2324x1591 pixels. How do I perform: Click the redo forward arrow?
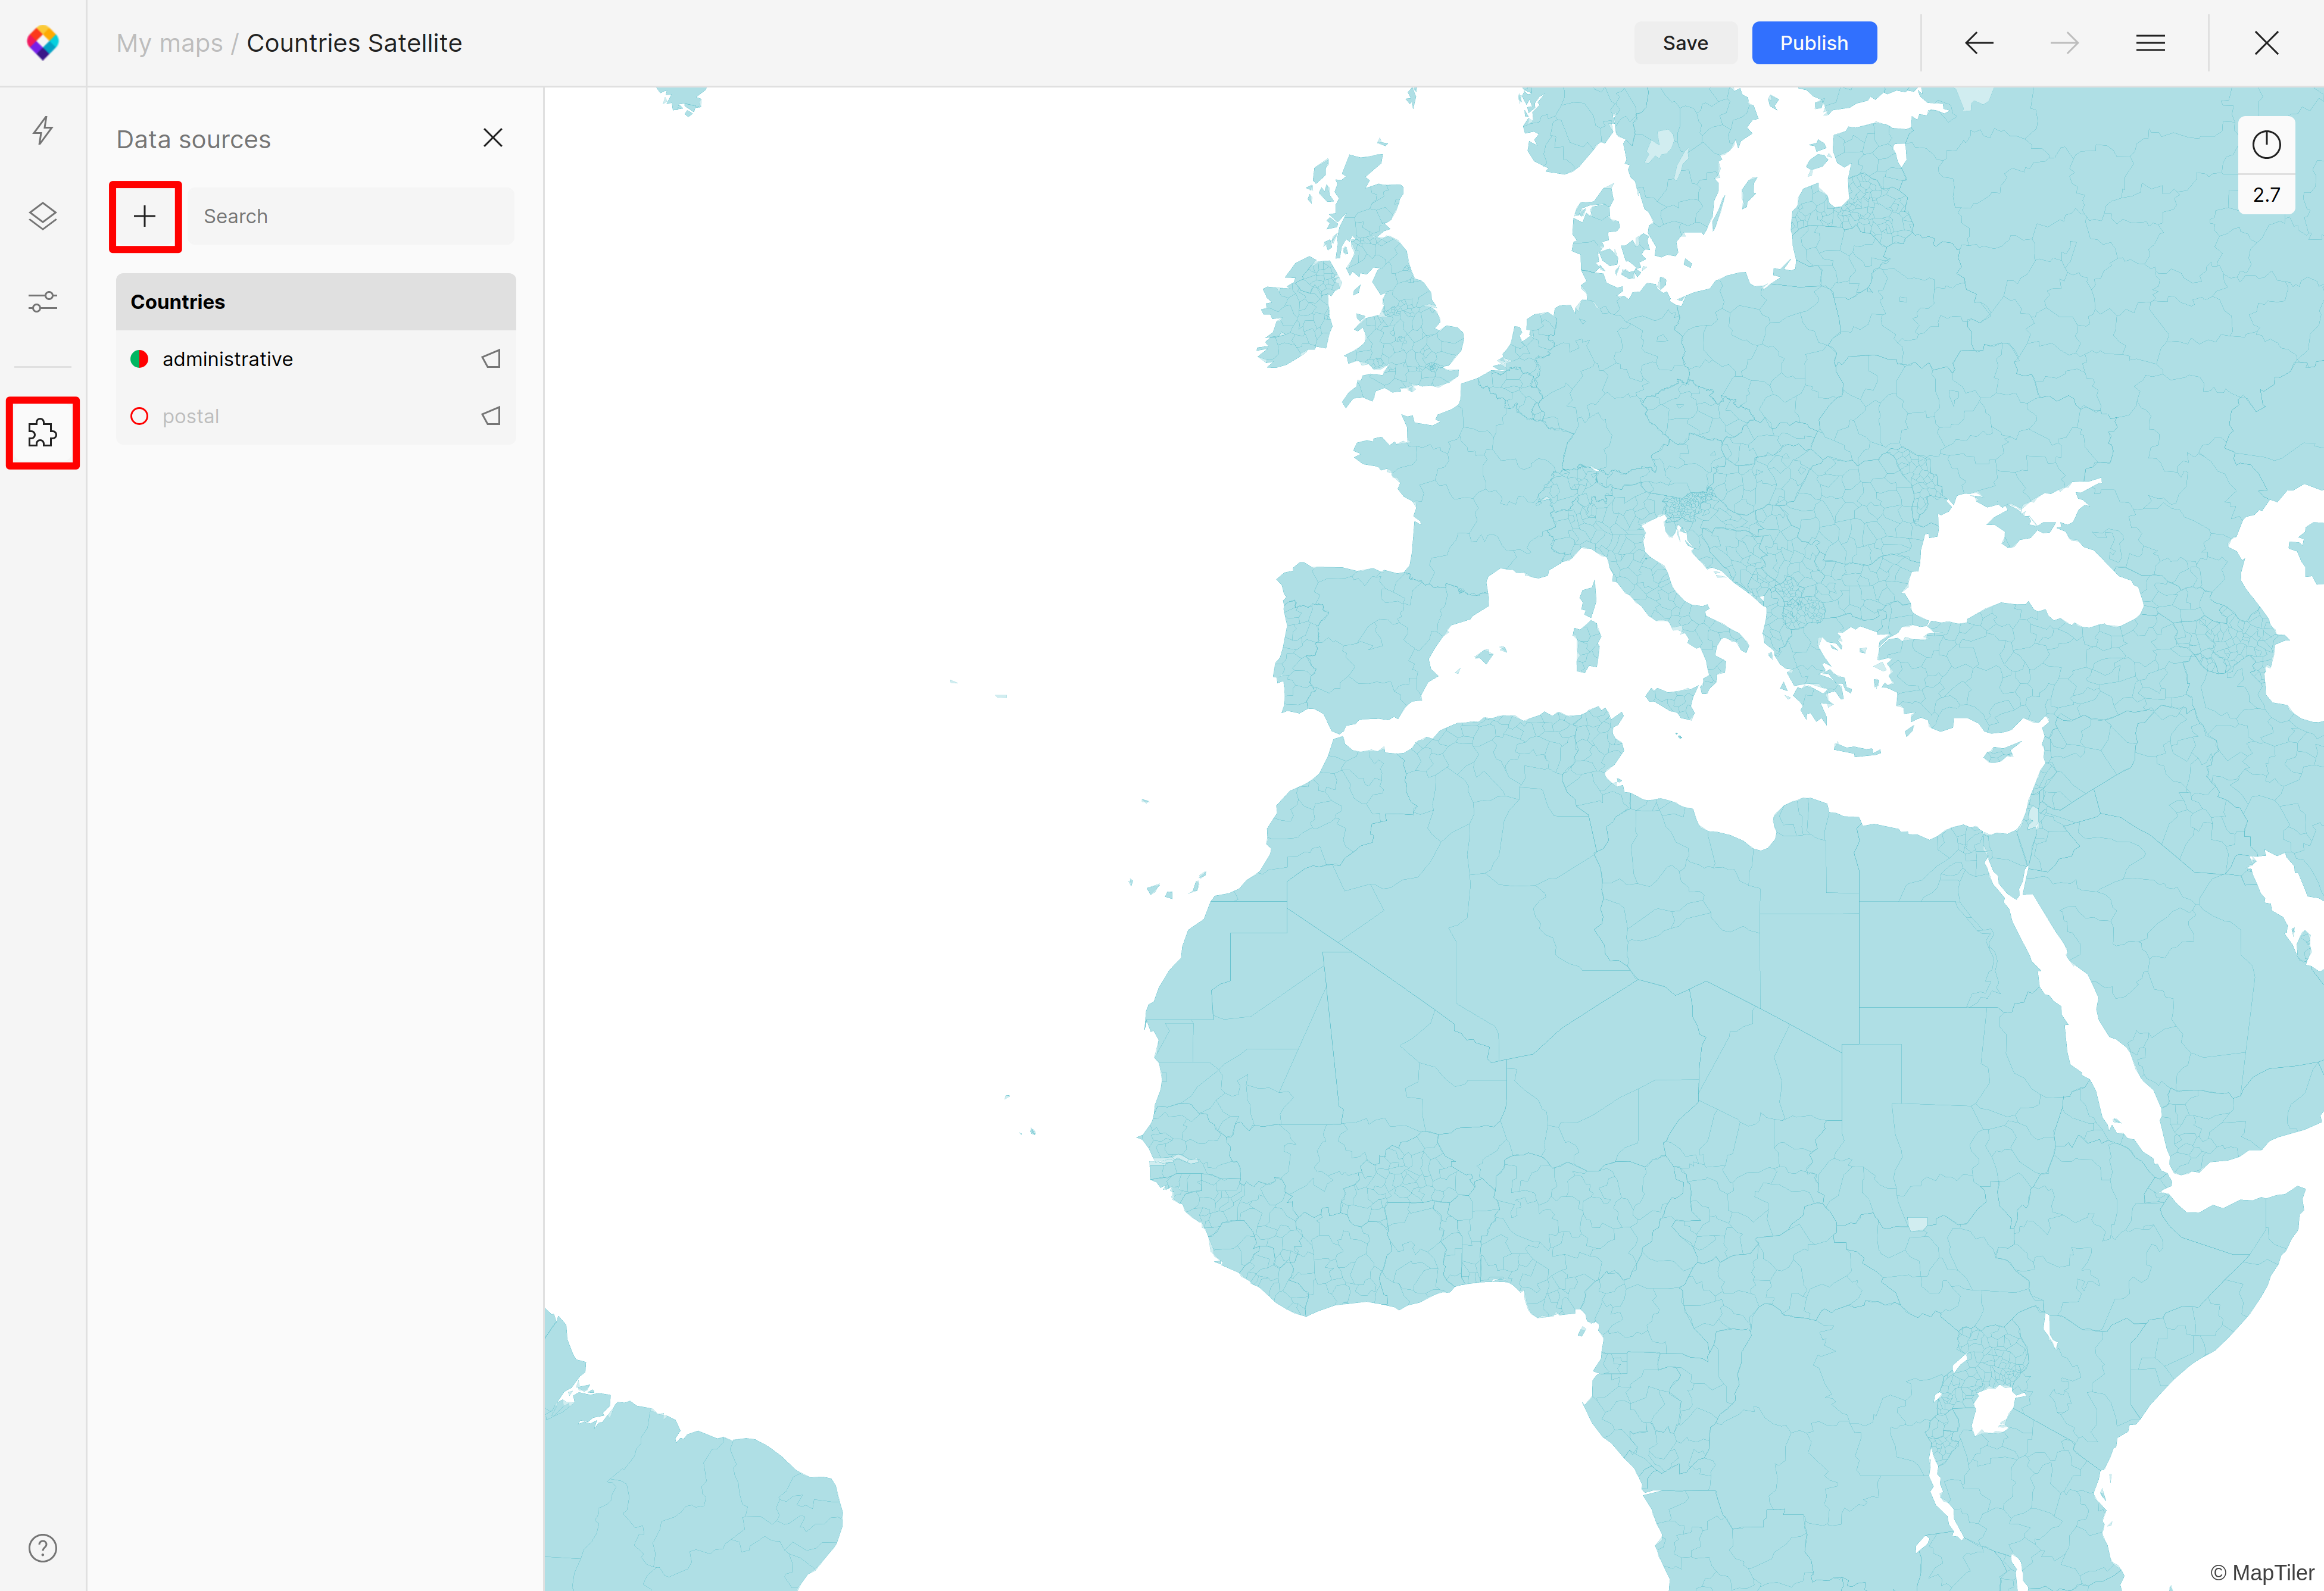tap(2064, 43)
